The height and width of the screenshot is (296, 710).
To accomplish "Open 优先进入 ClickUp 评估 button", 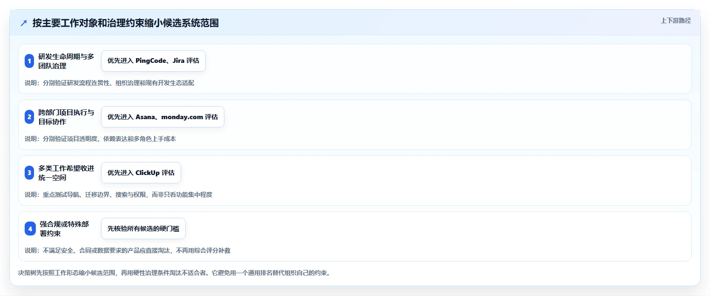I will [x=141, y=173].
